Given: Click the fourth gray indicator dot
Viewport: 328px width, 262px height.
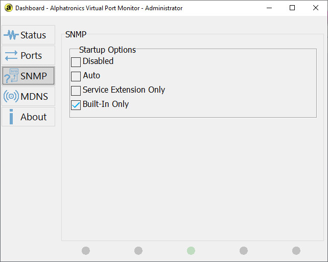Looking at the screenshot, I should click(244, 251).
